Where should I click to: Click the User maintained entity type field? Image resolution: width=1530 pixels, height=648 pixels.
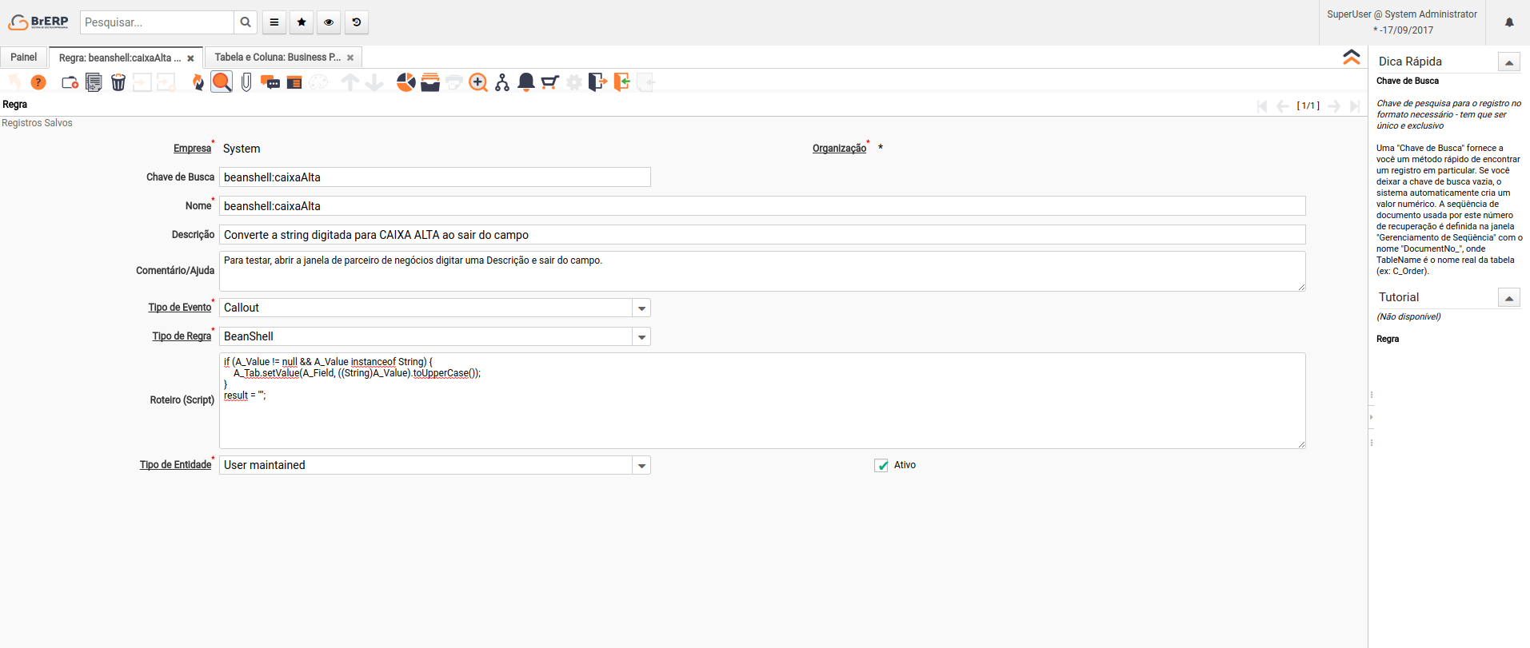(426, 466)
